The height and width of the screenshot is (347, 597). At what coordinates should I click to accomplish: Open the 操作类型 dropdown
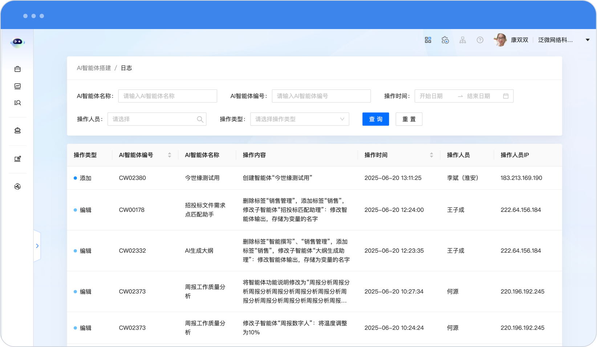click(x=299, y=119)
